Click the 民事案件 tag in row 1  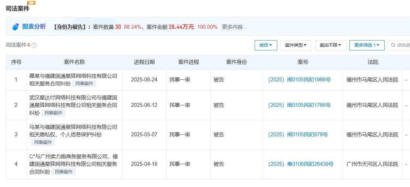point(84,83)
